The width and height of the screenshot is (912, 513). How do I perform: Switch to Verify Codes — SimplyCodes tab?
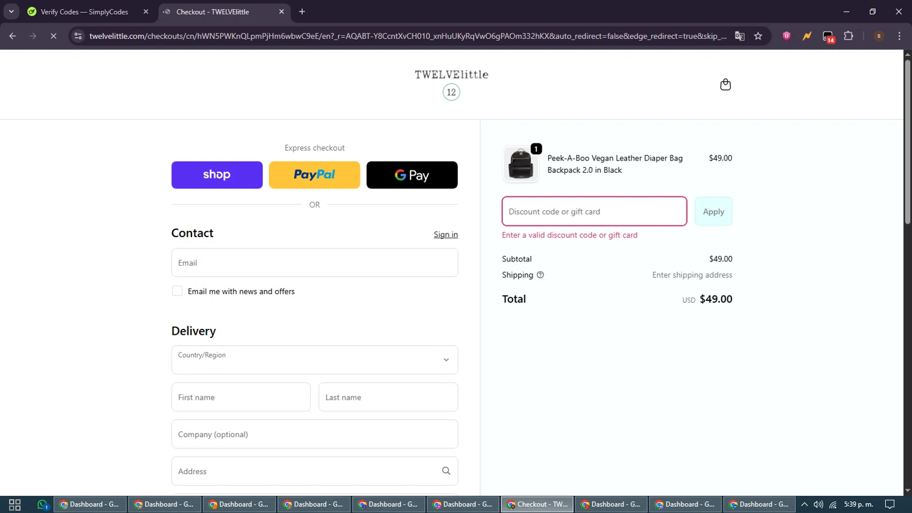(85, 12)
